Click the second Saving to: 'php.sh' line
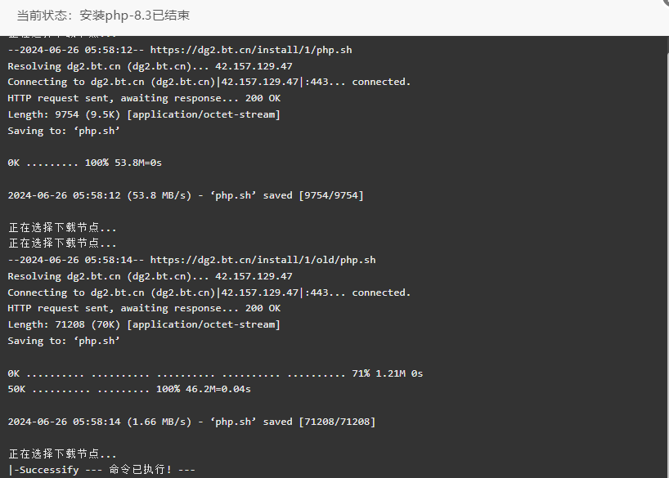This screenshot has width=669, height=478. tap(64, 341)
